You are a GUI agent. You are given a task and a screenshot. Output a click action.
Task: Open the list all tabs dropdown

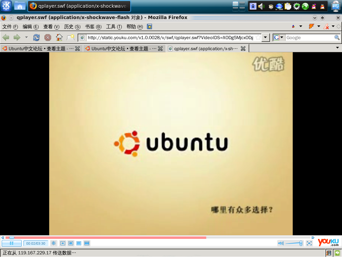[x=337, y=48]
